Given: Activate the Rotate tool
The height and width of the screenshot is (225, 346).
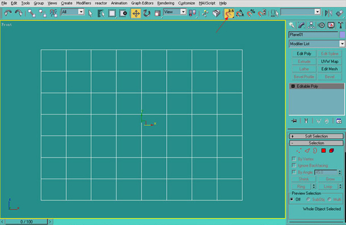Looking at the screenshot, I should tap(146, 14).
